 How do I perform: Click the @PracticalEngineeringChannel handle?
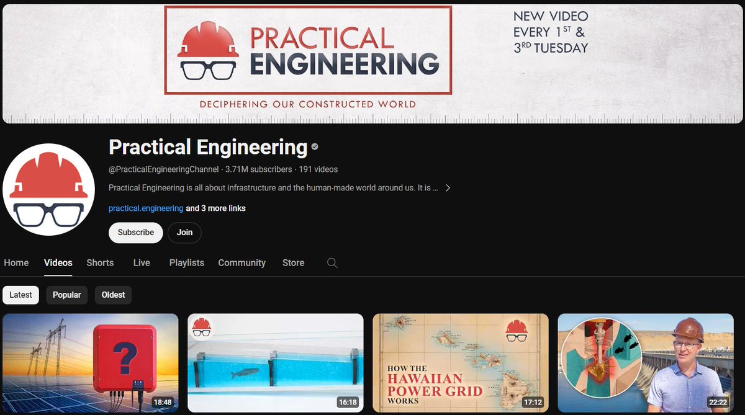point(164,169)
